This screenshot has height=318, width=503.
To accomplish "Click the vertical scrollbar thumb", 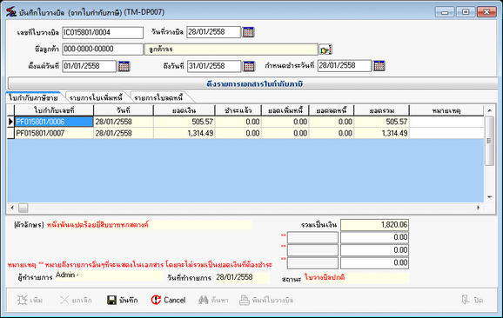I will pyautogui.click(x=489, y=141).
